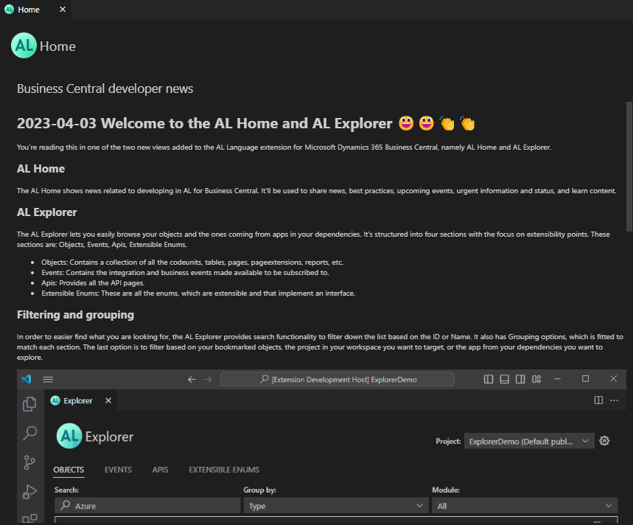Select the Search icon in the activity bar

30,433
